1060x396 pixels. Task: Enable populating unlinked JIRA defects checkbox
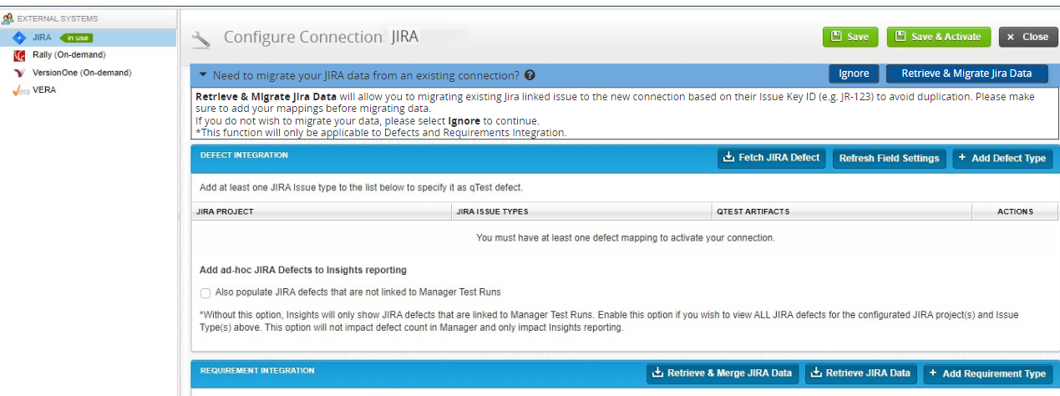coord(205,292)
